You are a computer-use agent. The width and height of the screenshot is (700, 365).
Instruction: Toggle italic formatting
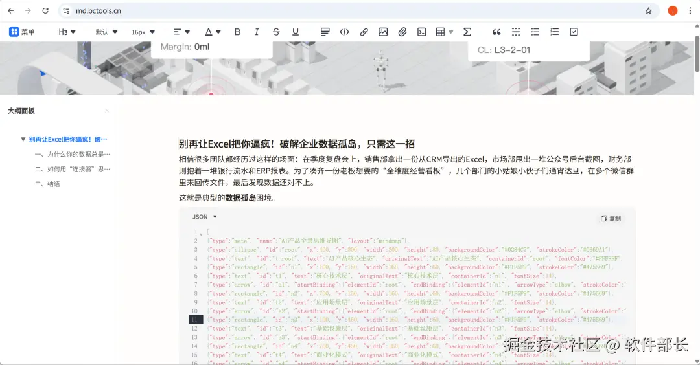(257, 32)
